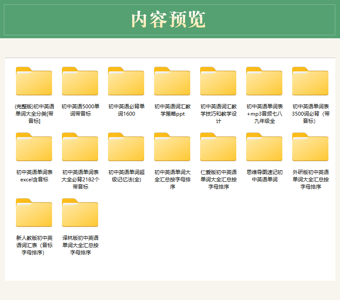Select the label 外研版初中英语单词大全汇总按字母排序
The image size is (340, 300).
tap(311, 179)
